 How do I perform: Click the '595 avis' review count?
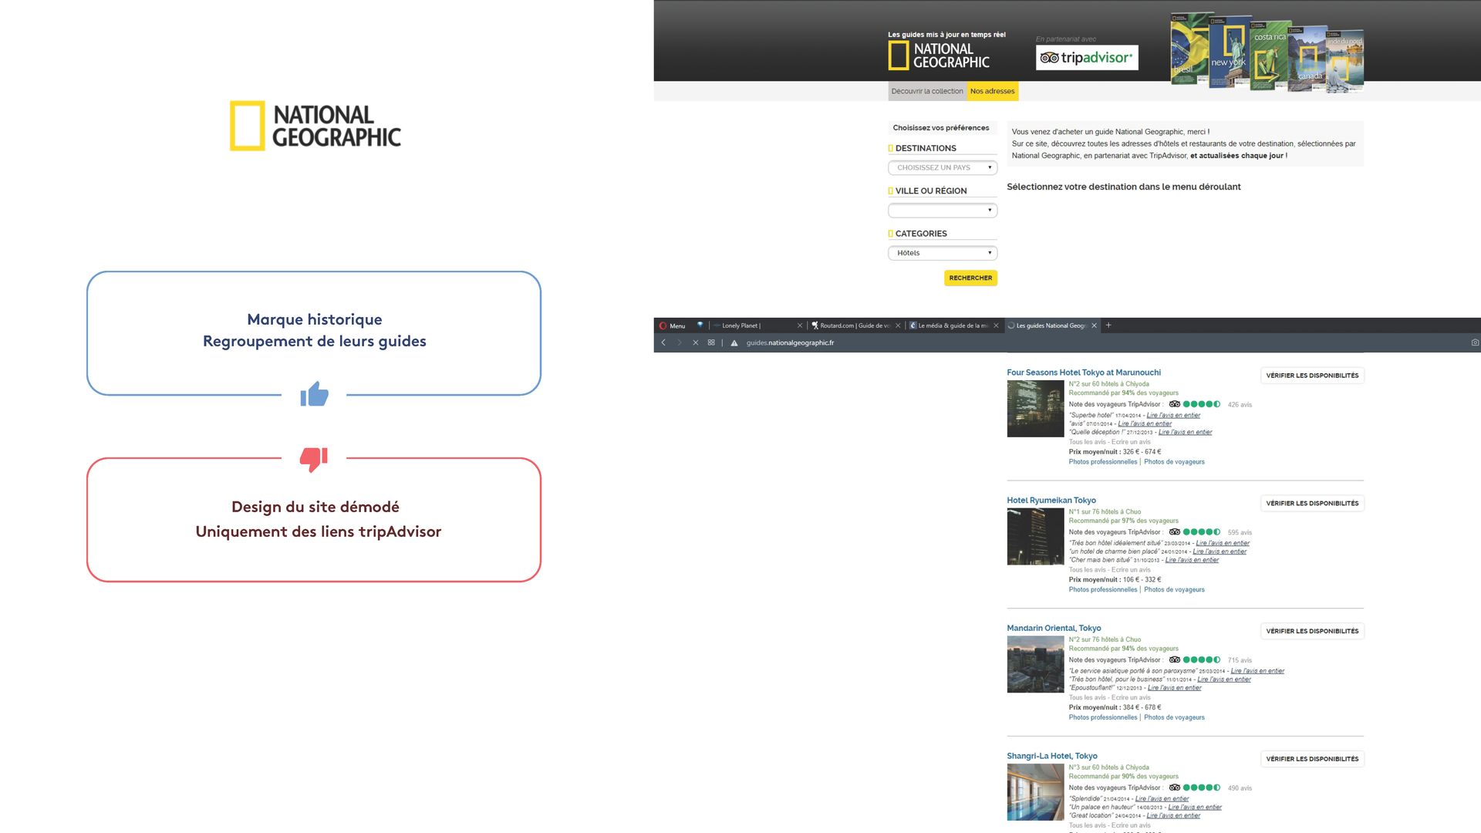pos(1240,533)
